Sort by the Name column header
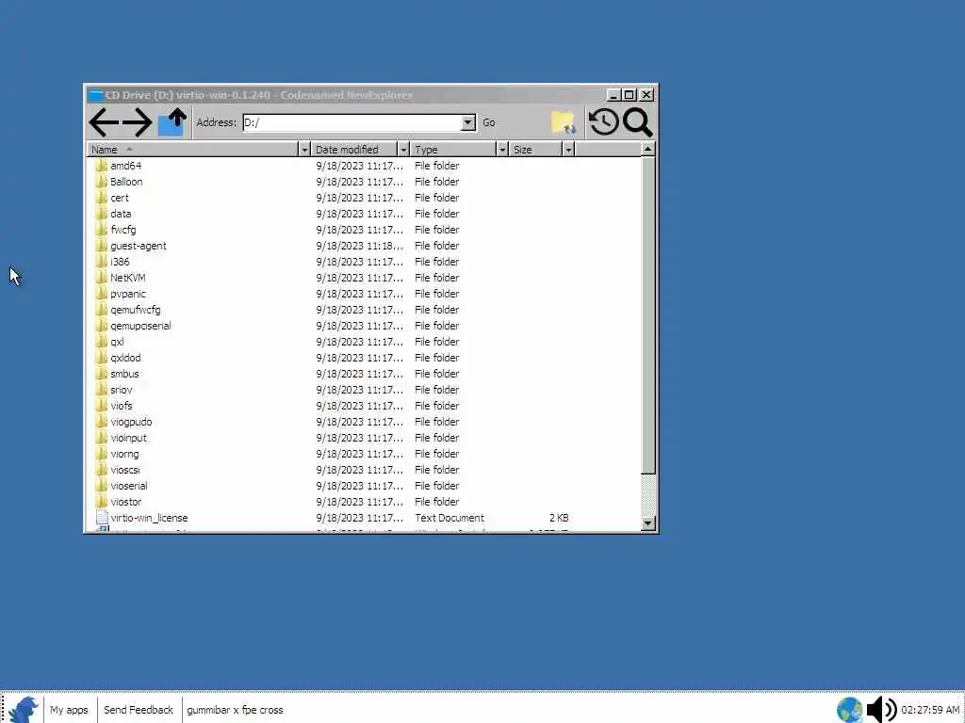 192,150
